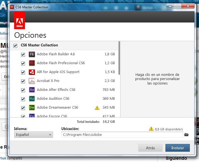Image resolution: width=199 pixels, height=162 pixels.
Task: Click the product list scrollbar thumb
Action: (x=119, y=58)
